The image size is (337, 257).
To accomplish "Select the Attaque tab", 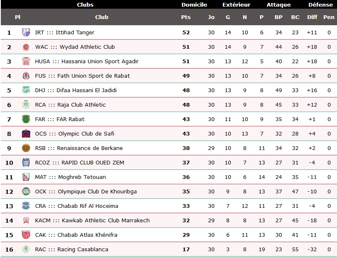I will click(279, 5).
